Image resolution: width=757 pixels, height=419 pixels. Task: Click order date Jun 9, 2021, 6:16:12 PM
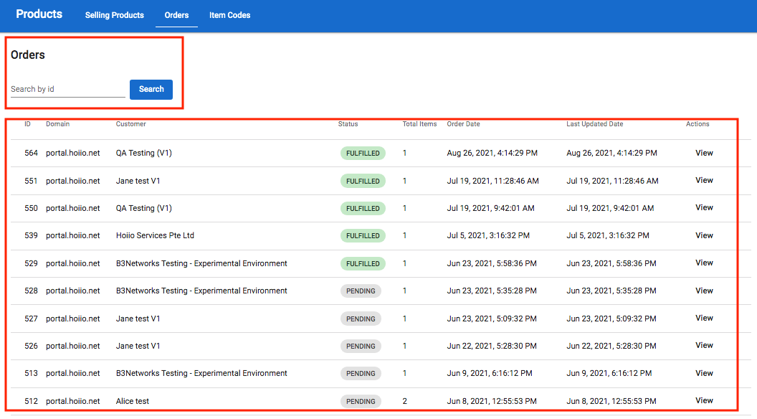coord(490,373)
